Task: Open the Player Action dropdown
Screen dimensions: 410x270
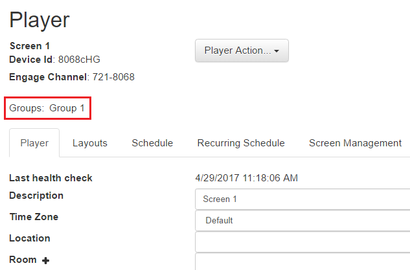Action: click(x=242, y=51)
